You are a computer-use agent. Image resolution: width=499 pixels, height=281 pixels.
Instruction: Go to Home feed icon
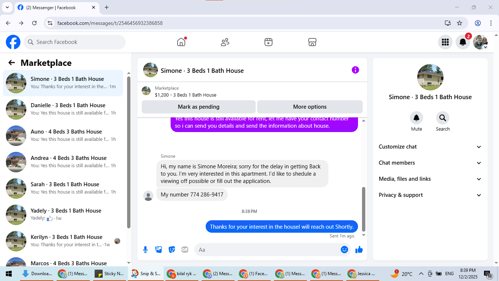(181, 42)
